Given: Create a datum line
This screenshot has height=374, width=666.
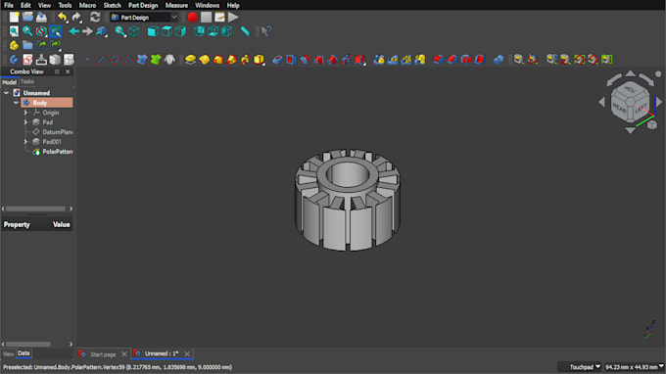Looking at the screenshot, I should coord(101,60).
